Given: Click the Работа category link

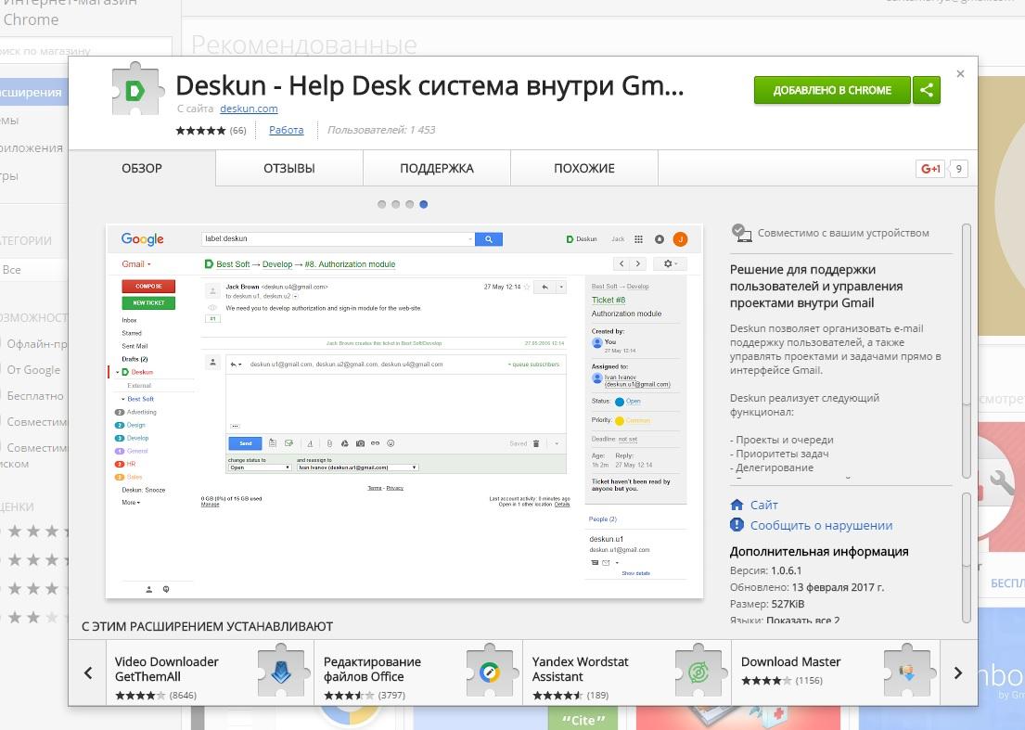Looking at the screenshot, I should click(x=287, y=130).
